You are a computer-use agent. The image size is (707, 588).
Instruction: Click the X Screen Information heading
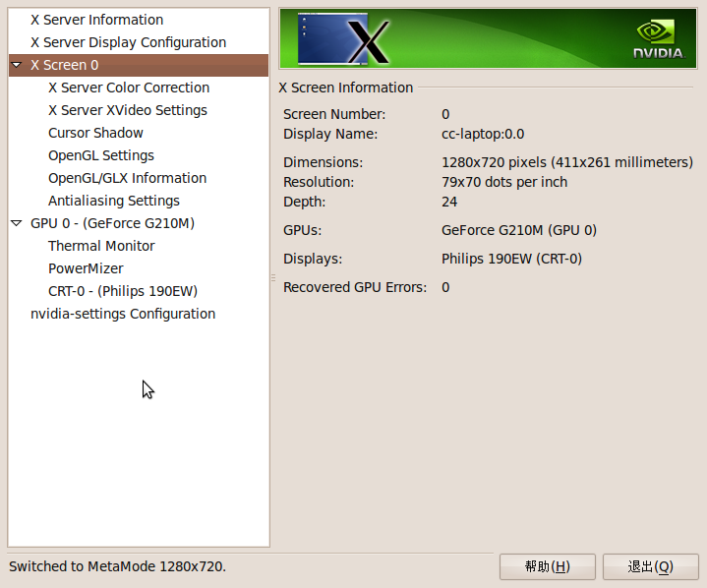tap(346, 88)
